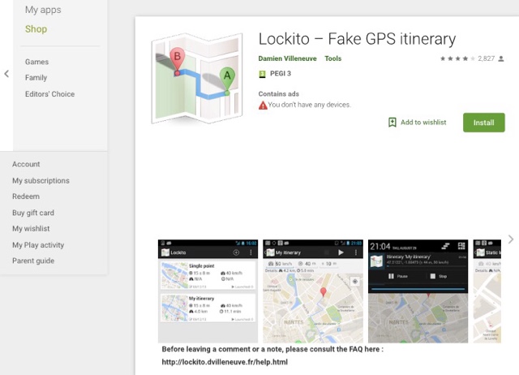Open My apps in the sidebar

pos(43,10)
